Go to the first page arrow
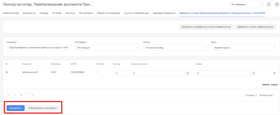The height and width of the screenshot is (115, 280). (10, 95)
